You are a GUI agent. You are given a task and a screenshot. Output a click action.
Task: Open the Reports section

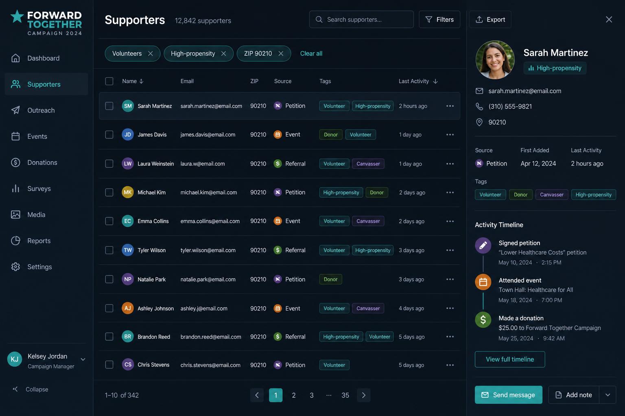coord(46,241)
